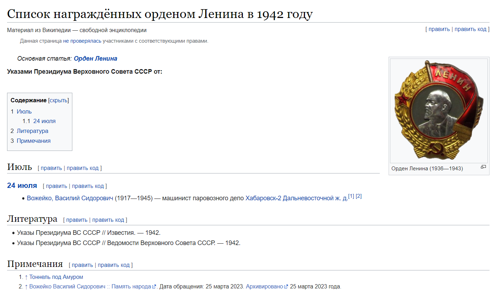Image resolution: width=498 pixels, height=293 pixels.
Task: Click the up arrow of note 1
Action: point(26,277)
